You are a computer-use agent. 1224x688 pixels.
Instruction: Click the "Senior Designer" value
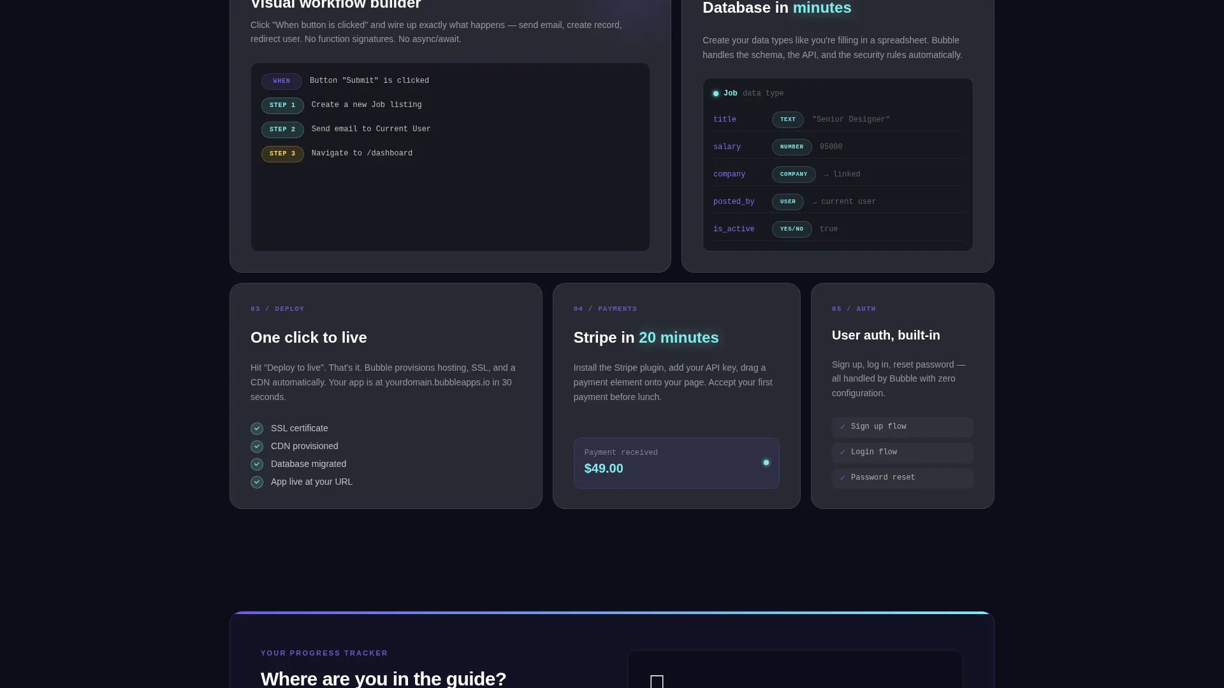point(851,120)
